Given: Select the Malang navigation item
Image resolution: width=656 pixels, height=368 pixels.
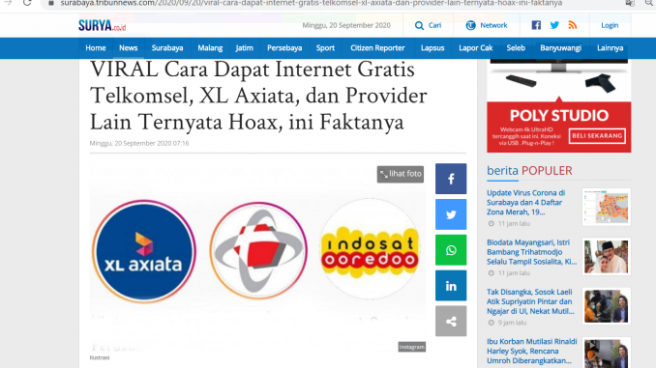Looking at the screenshot, I should [x=210, y=48].
